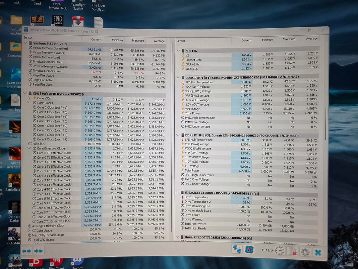Image resolution: width=358 pixels, height=269 pixels.
Task: Collapse the DDR5 DIMM [#3] group
Action: tap(178, 135)
